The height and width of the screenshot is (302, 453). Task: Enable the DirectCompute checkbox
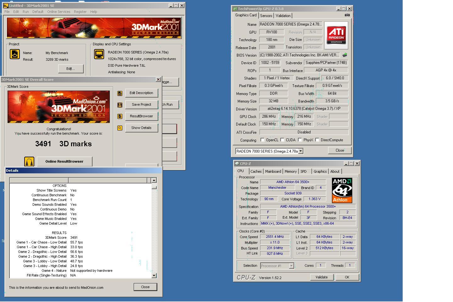point(317,140)
